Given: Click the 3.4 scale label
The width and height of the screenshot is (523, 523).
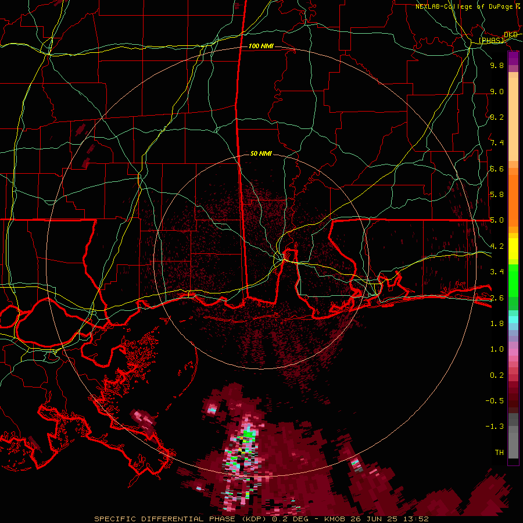Looking at the screenshot, I should (x=497, y=272).
